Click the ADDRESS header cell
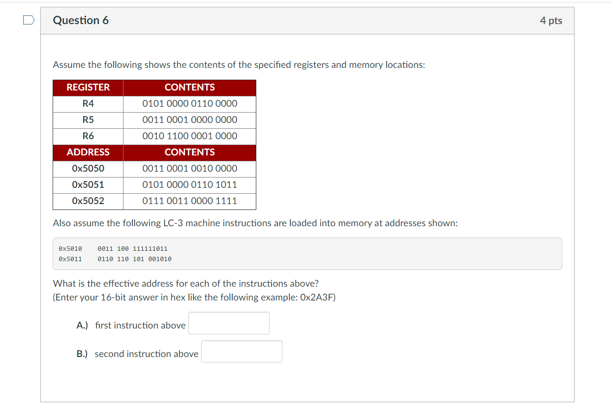 (x=88, y=152)
